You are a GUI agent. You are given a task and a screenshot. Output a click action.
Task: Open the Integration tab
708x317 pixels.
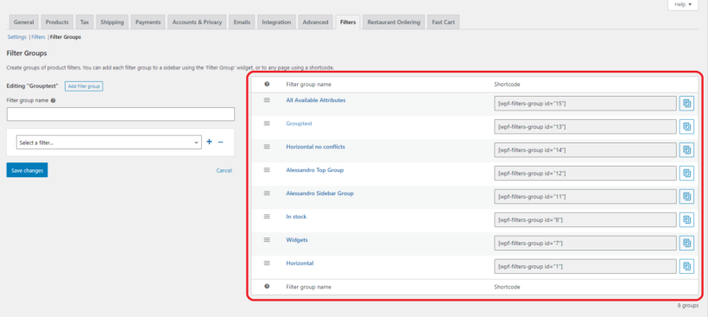click(276, 22)
